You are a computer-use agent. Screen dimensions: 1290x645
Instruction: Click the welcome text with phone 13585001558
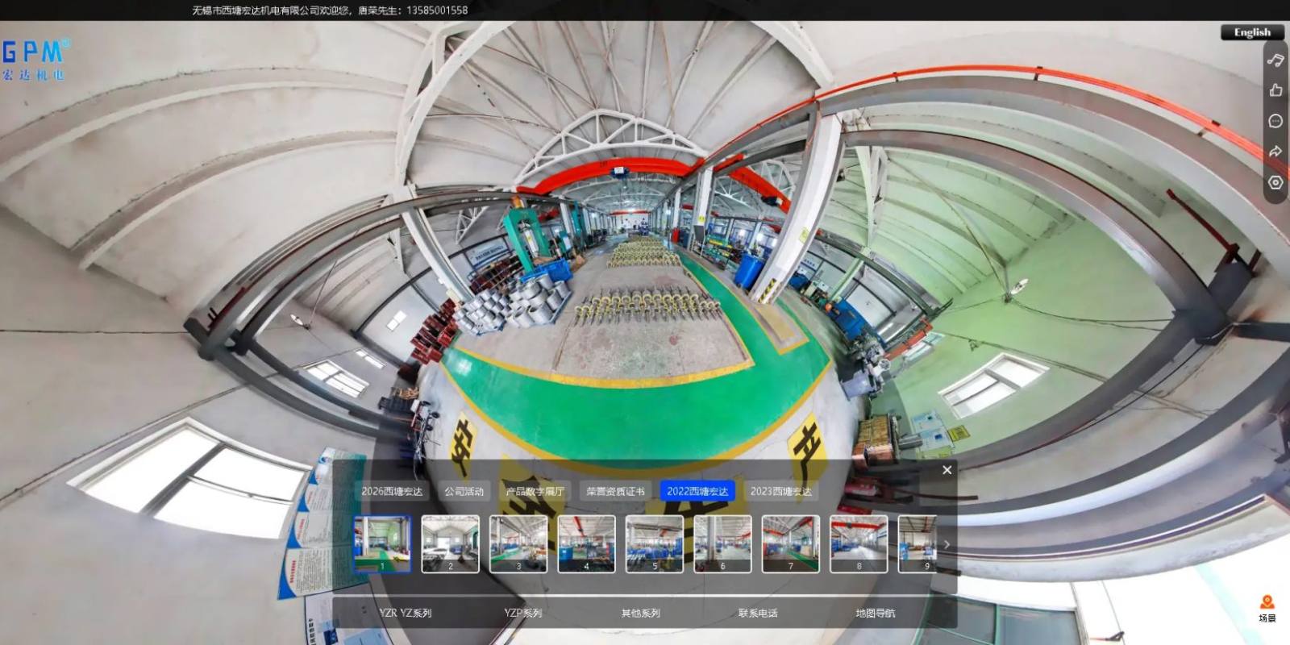pos(330,10)
